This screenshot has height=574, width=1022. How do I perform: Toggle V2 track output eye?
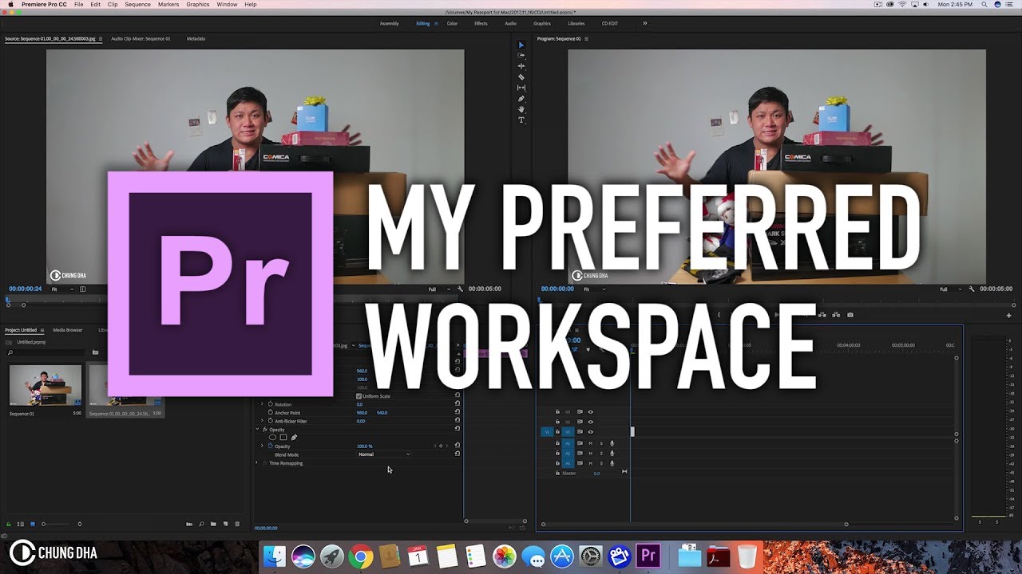[x=591, y=422]
